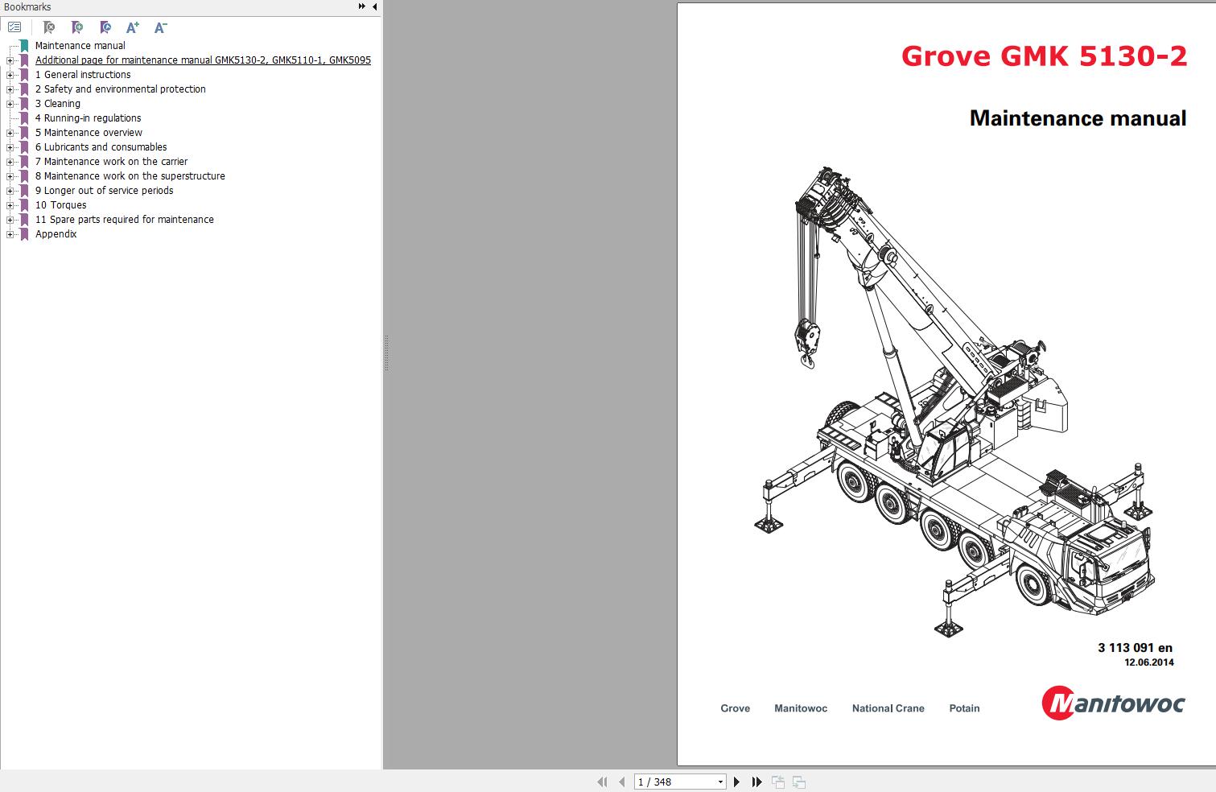Expand the 9 Longer out of service periods node

coord(10,191)
